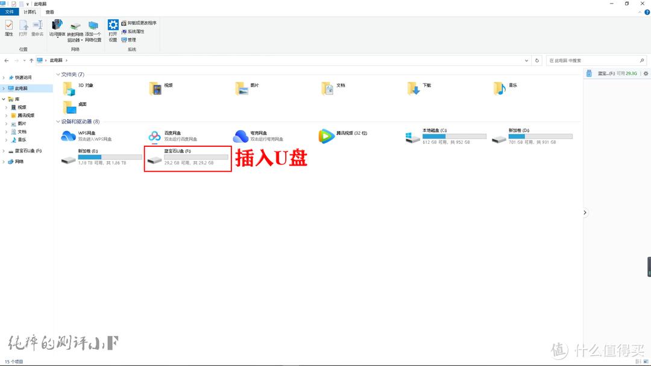Switch to the 计算机 ribbon tab
The image size is (651, 366).
tap(30, 12)
